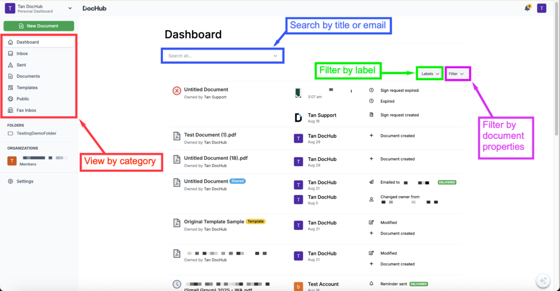560x291 pixels.
Task: Open the profile avatar menu
Action: (x=542, y=8)
